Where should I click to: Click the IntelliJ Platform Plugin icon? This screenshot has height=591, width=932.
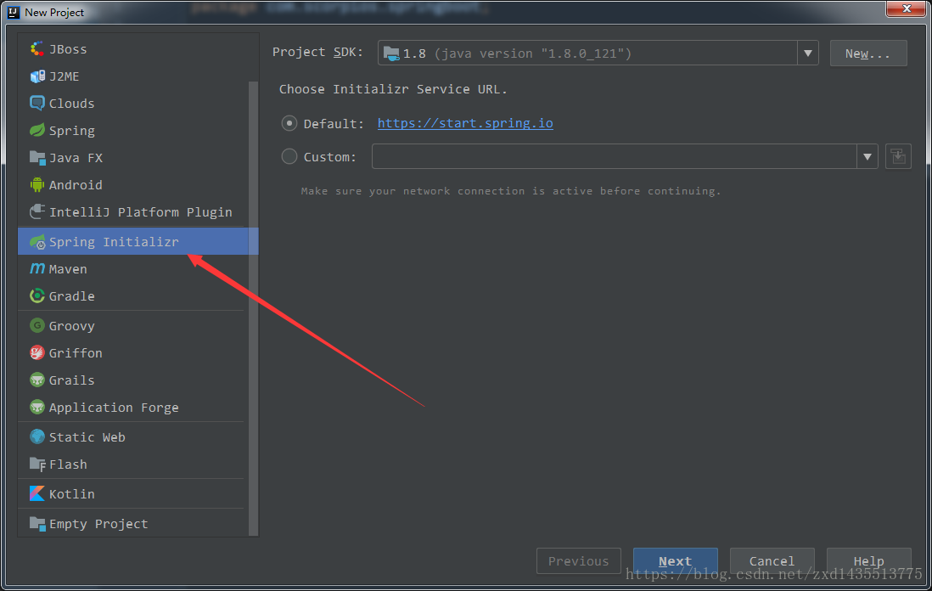tap(36, 211)
